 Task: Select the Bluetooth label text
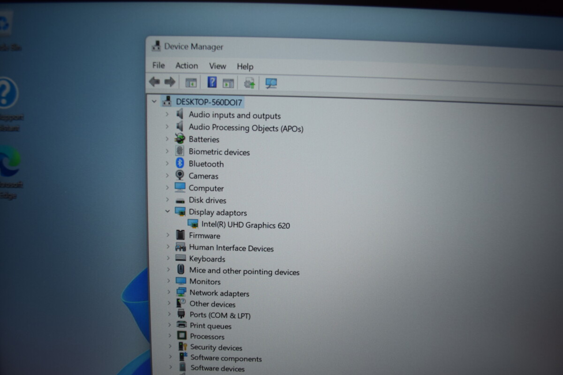coord(206,164)
